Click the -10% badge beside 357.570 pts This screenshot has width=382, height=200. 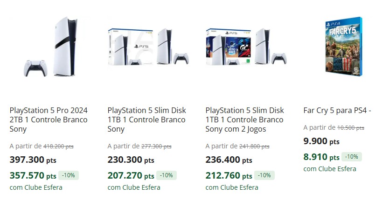coord(69,175)
